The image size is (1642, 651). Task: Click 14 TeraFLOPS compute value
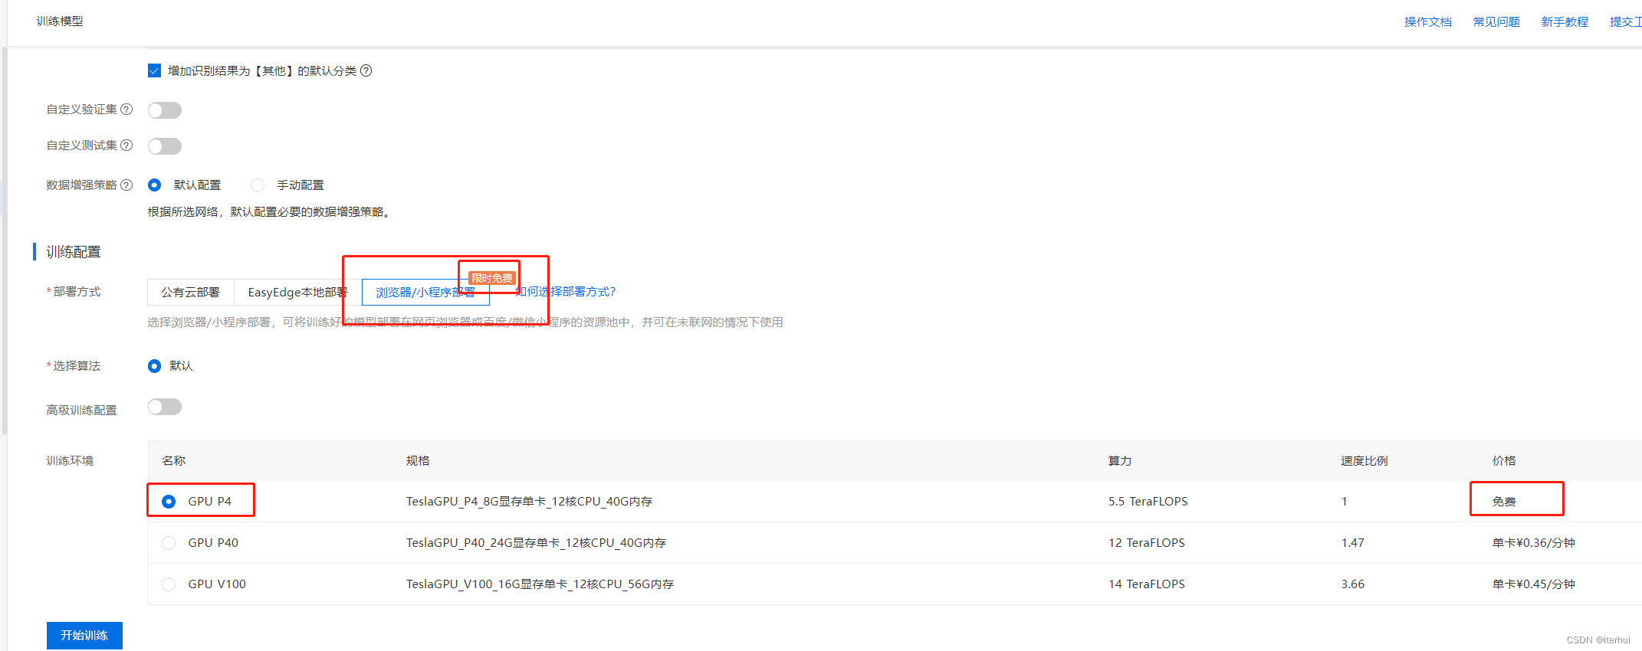[1147, 584]
